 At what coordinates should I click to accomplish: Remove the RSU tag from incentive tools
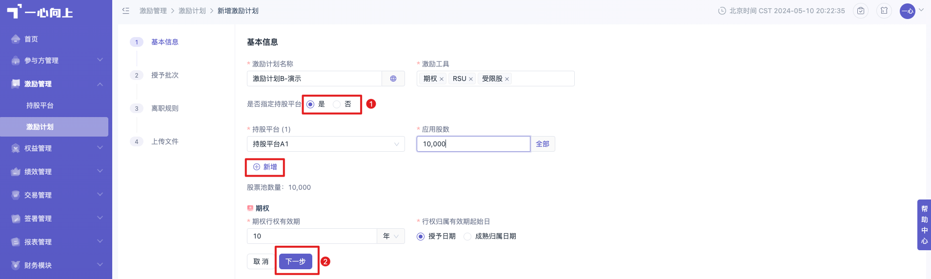click(471, 79)
